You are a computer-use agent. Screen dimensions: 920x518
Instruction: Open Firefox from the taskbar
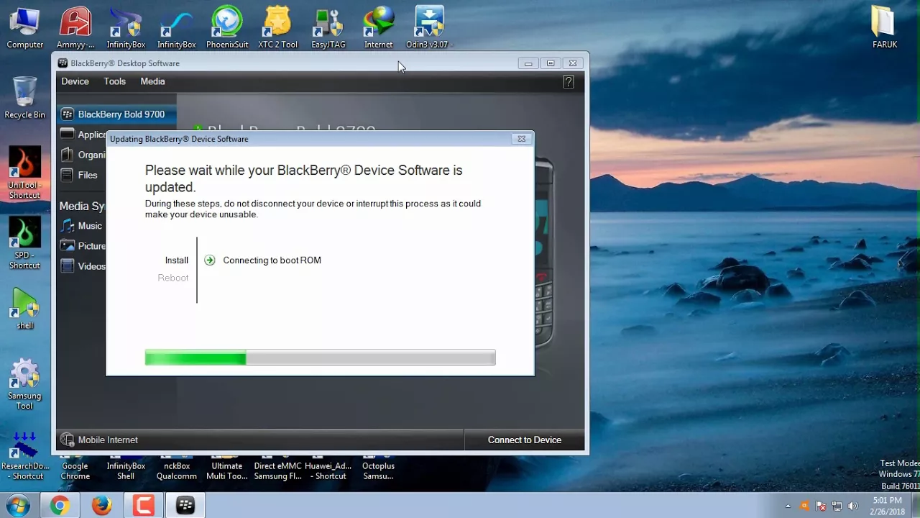coord(101,506)
